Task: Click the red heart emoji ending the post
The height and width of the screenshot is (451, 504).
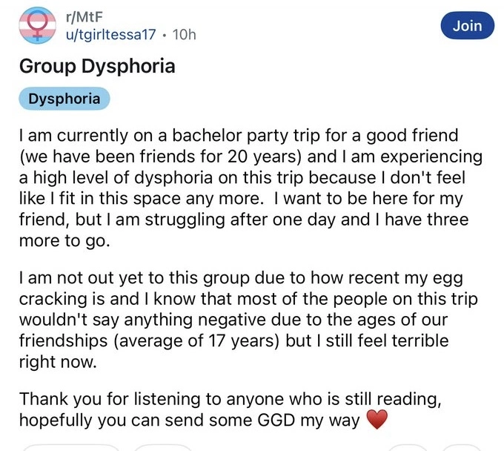Action: (377, 420)
